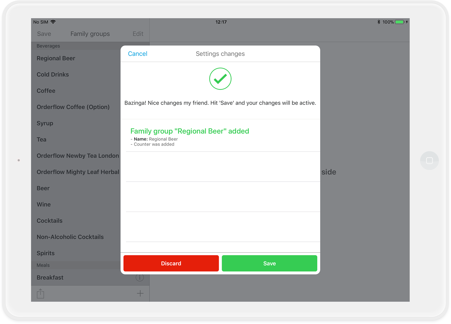This screenshot has height=324, width=451.
Task: Tap the 'Bazinga! Nice changes' message text
Action: [x=220, y=103]
